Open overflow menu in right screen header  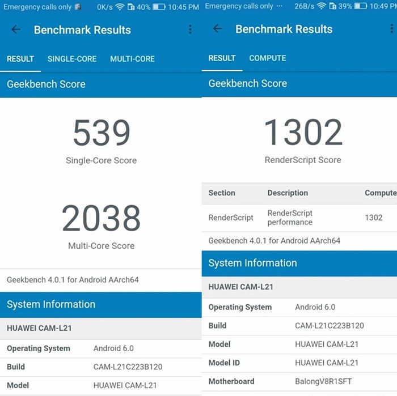coord(392,29)
